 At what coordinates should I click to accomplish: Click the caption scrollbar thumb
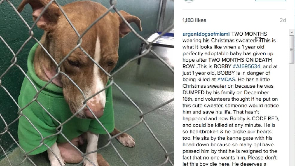(x=292, y=49)
